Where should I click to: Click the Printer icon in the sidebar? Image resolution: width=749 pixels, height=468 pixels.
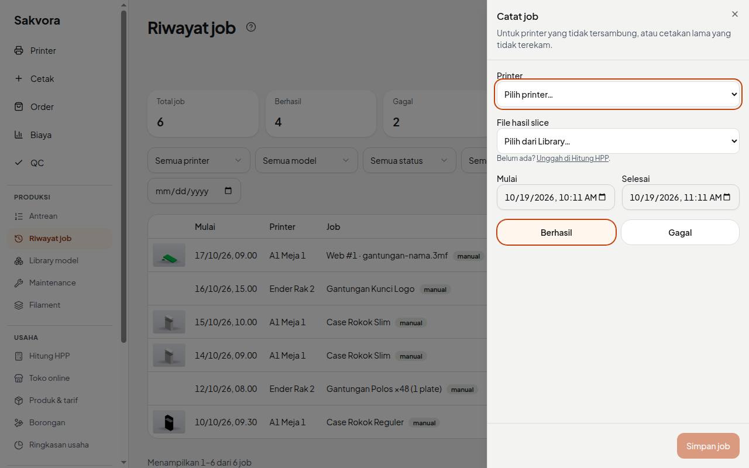(x=19, y=50)
